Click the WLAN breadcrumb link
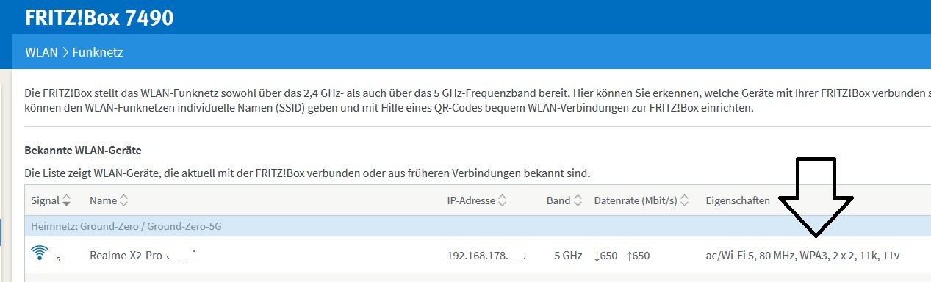931x282 pixels. click(x=41, y=52)
